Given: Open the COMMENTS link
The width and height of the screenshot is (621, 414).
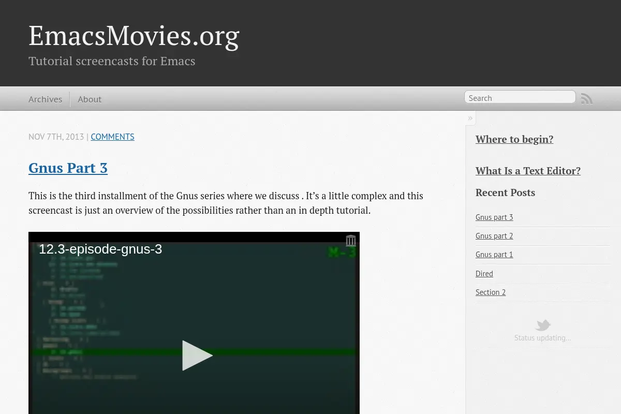Looking at the screenshot, I should (112, 137).
